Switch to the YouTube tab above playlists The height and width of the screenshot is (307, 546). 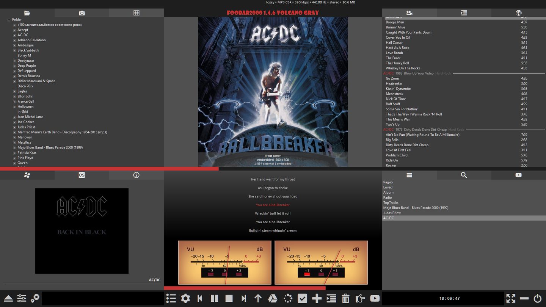(x=518, y=175)
